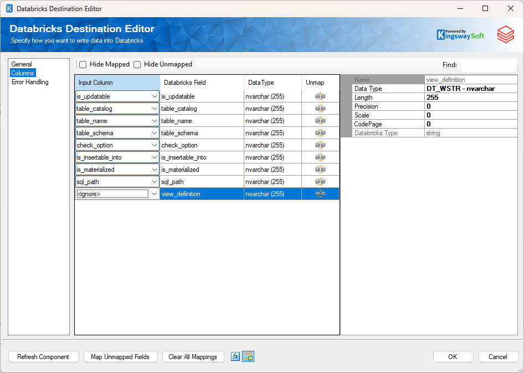Select the table_schema Databricks field cell
524x373 pixels.
pos(202,133)
